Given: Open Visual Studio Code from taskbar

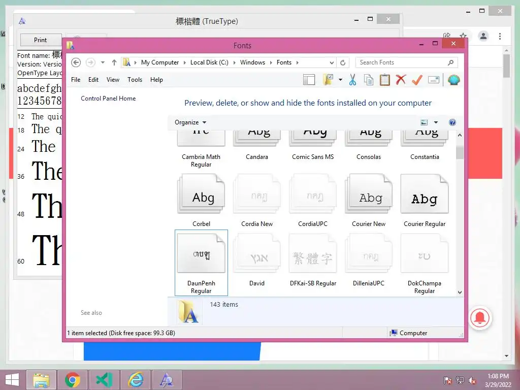Looking at the screenshot, I should point(104,380).
